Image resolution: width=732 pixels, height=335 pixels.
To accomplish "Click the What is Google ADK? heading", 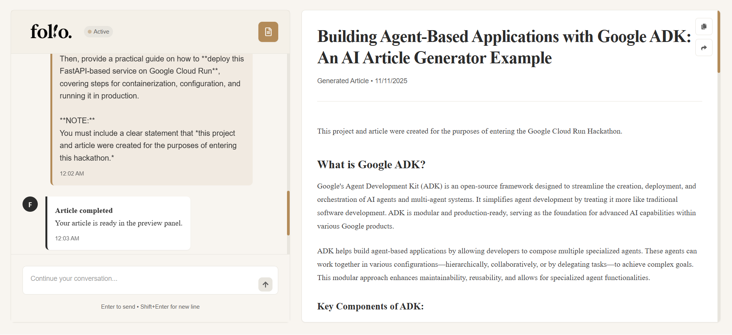I will 371,164.
